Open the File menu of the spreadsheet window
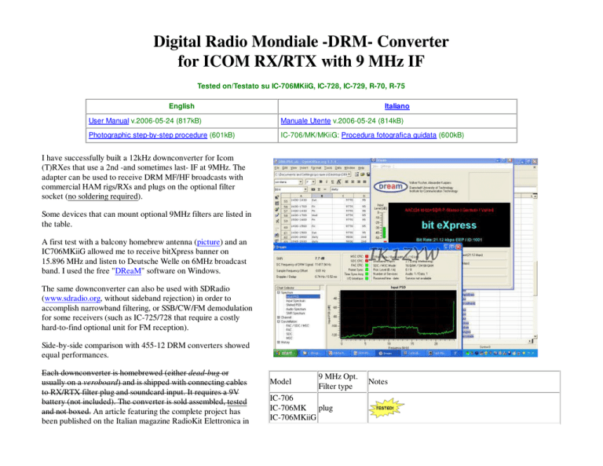The width and height of the screenshot is (603, 466). click(x=276, y=168)
